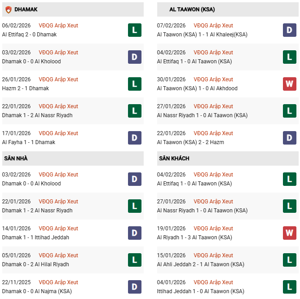Screen dimensions: 300x299
Task: Click the L badge for Hazm 2 - 1 Dhamak
Action: click(x=134, y=84)
